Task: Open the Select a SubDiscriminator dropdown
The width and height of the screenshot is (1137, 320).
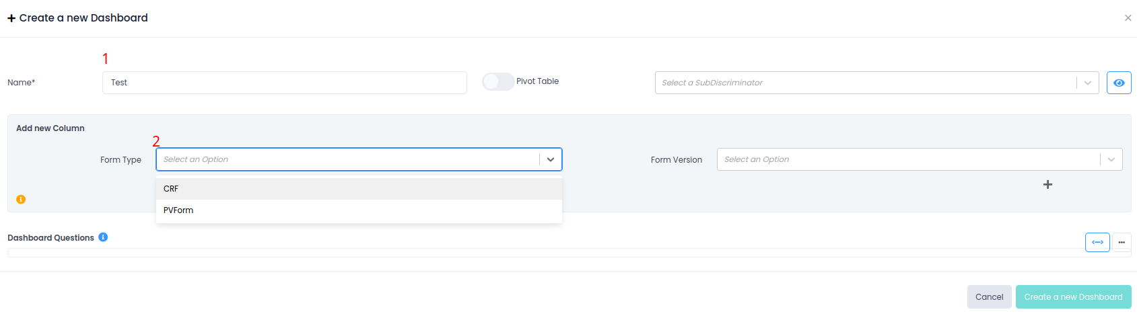Action: point(865,83)
